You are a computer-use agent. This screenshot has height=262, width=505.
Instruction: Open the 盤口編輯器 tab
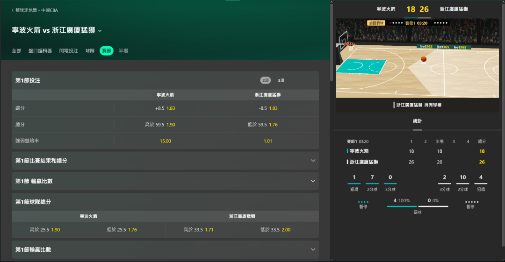[x=40, y=51]
